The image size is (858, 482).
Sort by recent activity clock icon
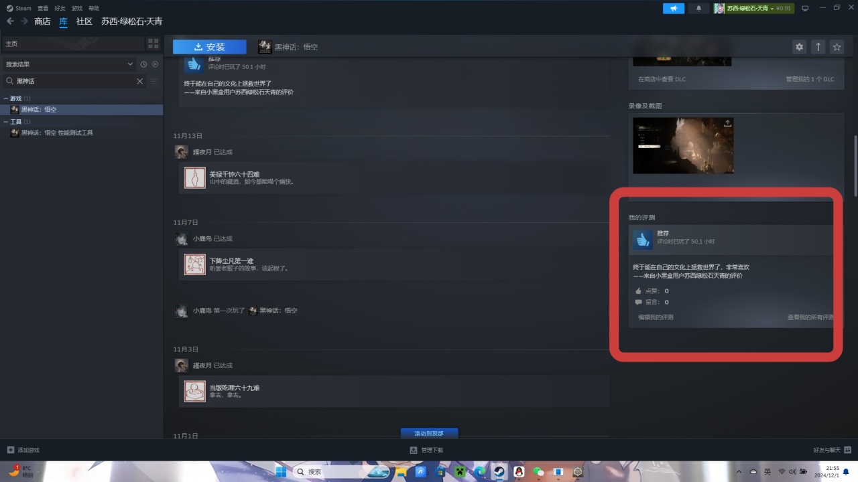(x=143, y=64)
